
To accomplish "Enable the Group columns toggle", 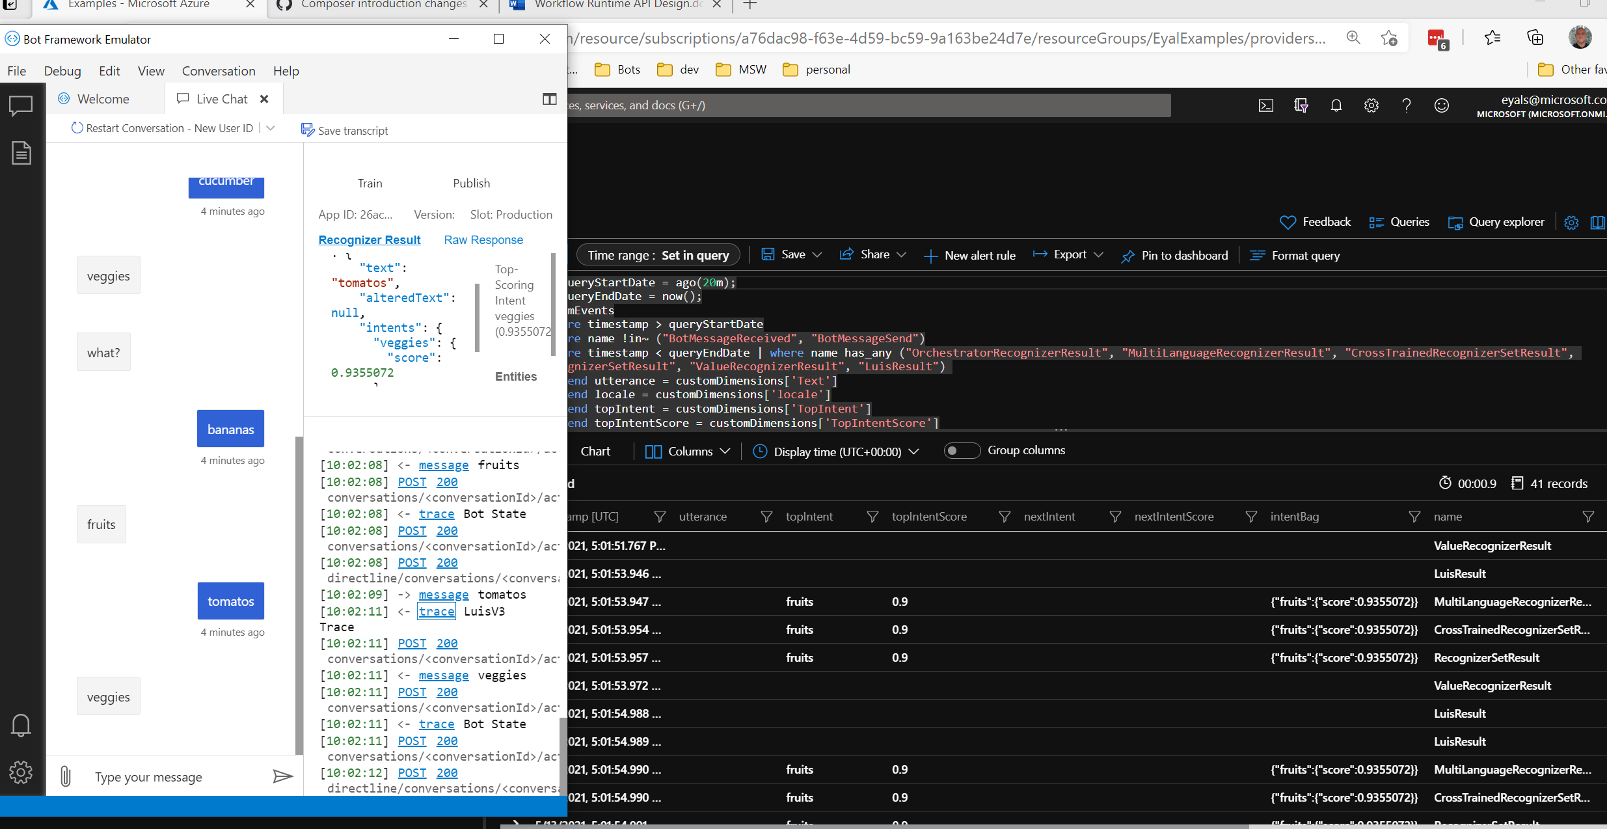I will pyautogui.click(x=962, y=450).
